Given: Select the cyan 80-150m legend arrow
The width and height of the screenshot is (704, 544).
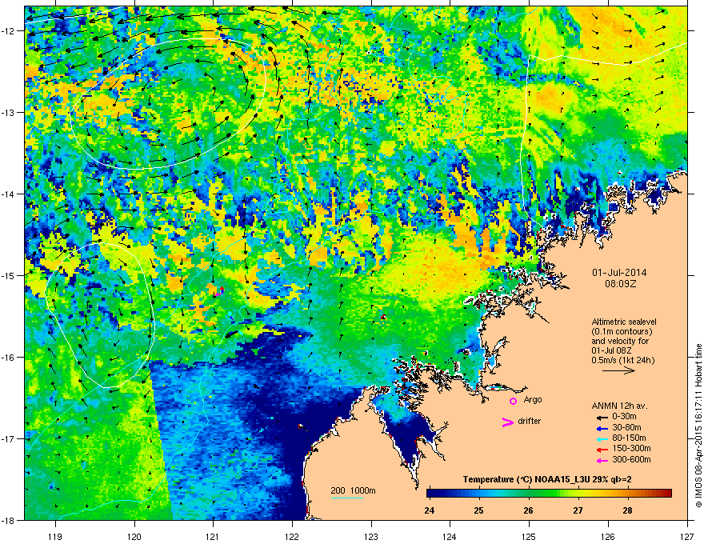Looking at the screenshot, I should pyautogui.click(x=602, y=438).
